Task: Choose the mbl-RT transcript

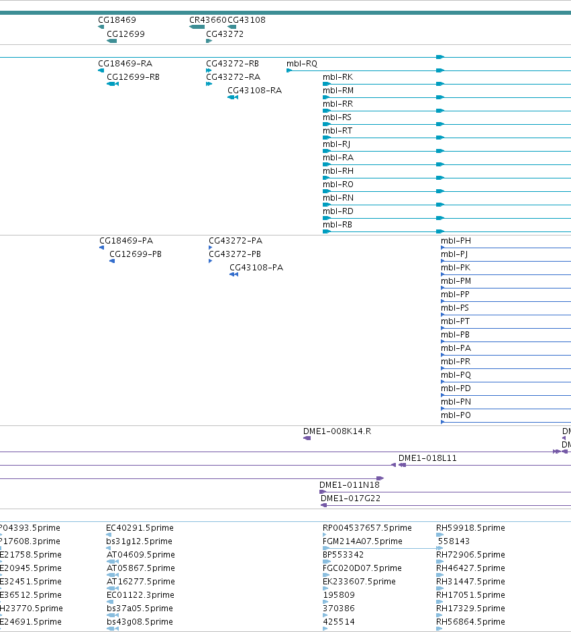Action: pyautogui.click(x=338, y=131)
